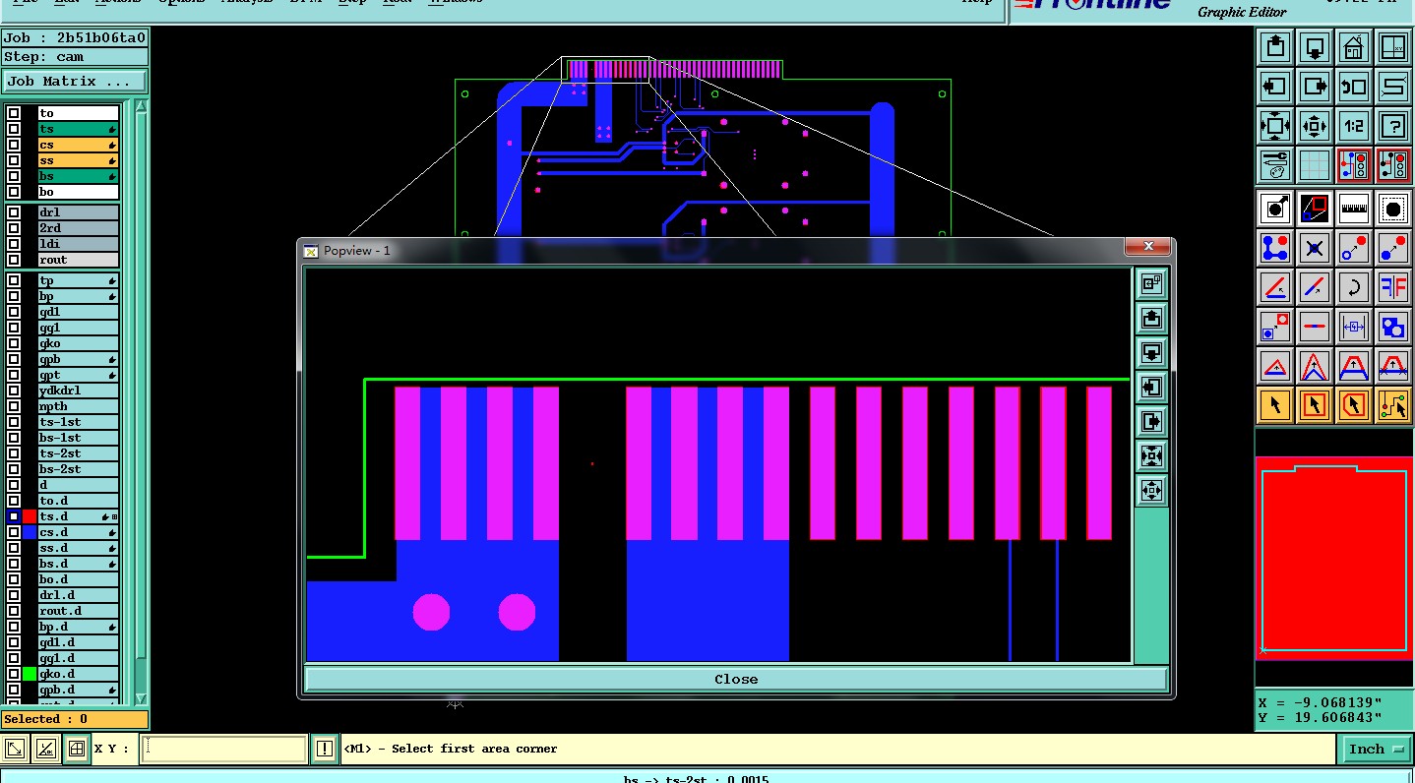The width and height of the screenshot is (1415, 783).
Task: Click the home view icon
Action: [1354, 47]
